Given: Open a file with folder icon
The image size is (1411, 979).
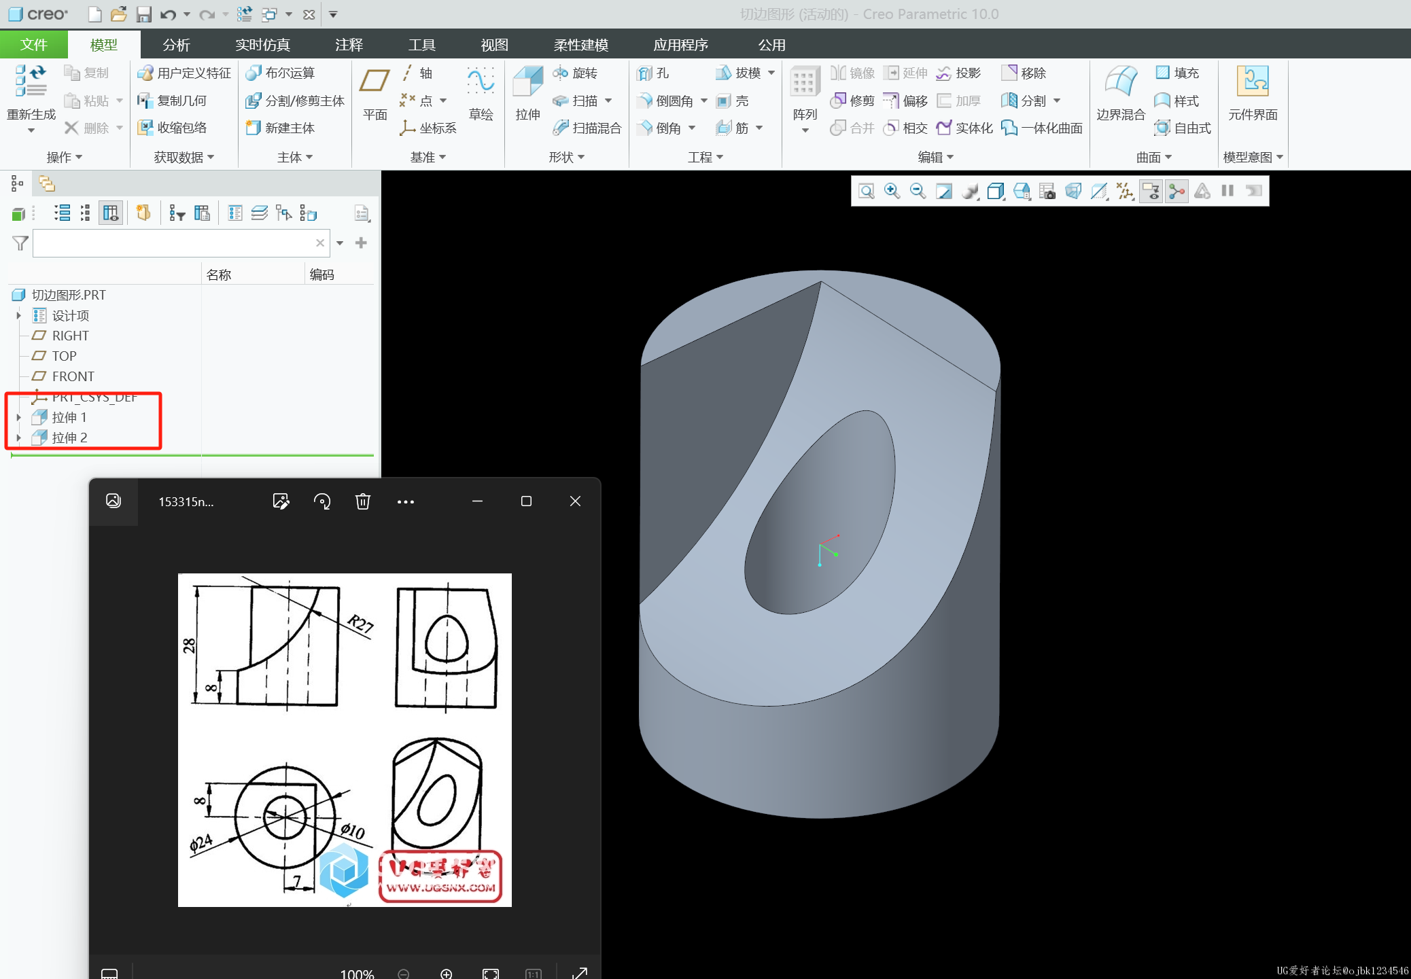Looking at the screenshot, I should (119, 14).
